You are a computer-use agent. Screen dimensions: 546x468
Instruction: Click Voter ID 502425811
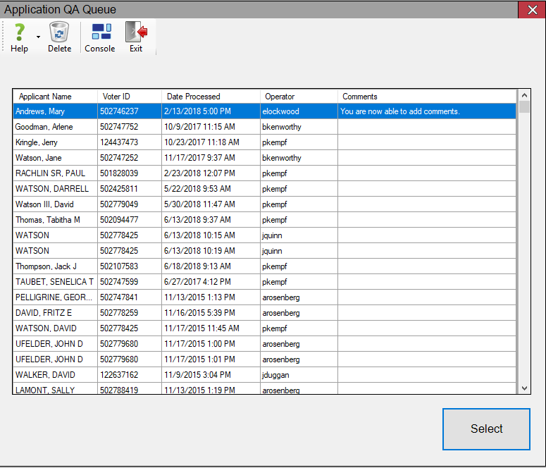pyautogui.click(x=119, y=189)
